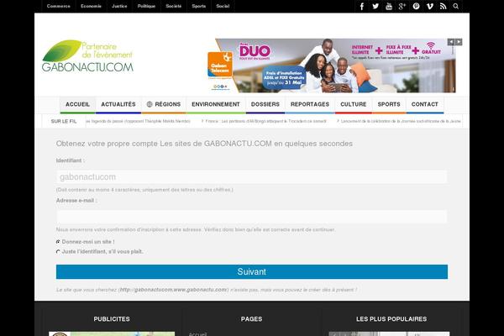Click the 'LES PLUS POPULAIRES' footer heading
Screen dimensions: 504x336
(x=391, y=319)
